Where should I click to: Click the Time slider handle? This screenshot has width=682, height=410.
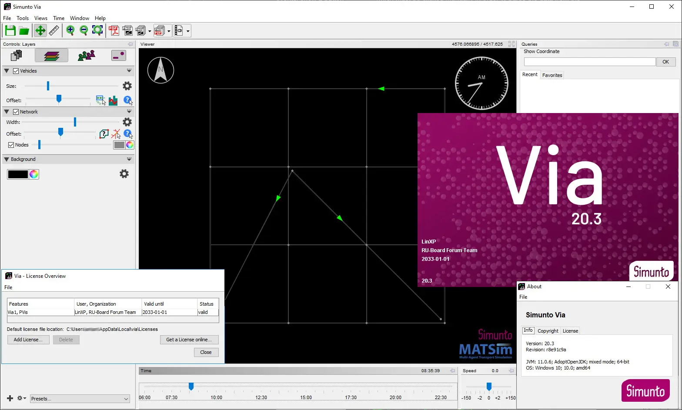pos(191,386)
